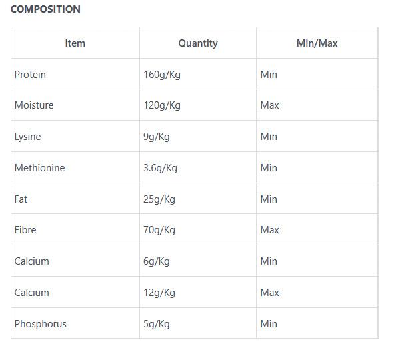Viewport: 410px width, 348px height.
Task: Click the Min/Max column header
Action: coord(317,43)
